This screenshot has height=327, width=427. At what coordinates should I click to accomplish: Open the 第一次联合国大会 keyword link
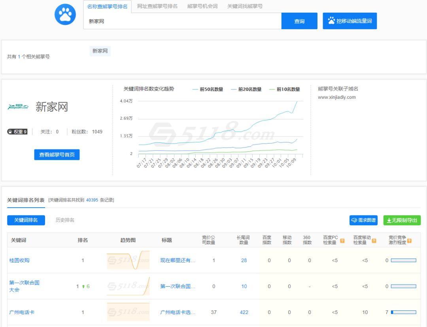coord(24,286)
